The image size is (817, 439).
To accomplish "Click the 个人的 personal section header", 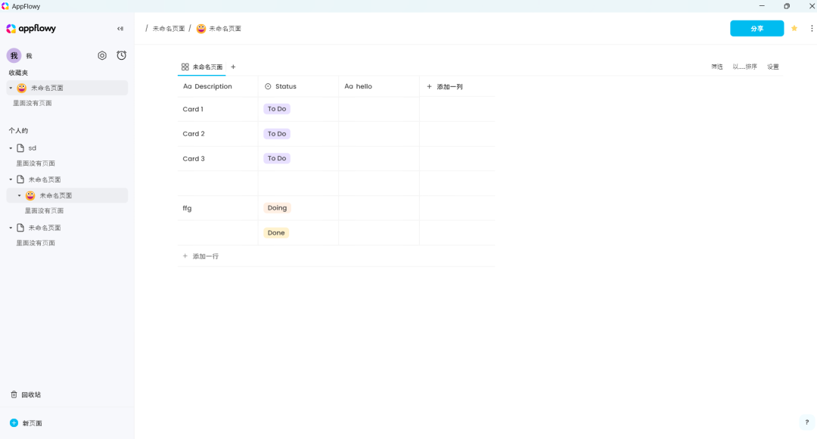I will coord(18,131).
